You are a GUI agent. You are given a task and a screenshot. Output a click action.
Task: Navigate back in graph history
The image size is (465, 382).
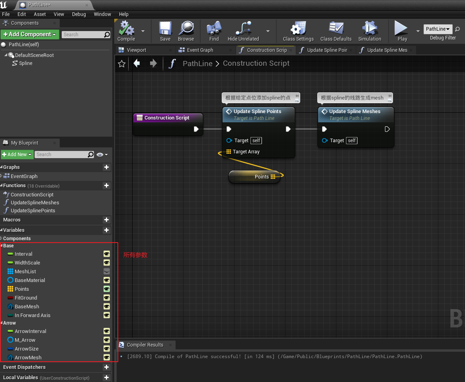click(137, 63)
